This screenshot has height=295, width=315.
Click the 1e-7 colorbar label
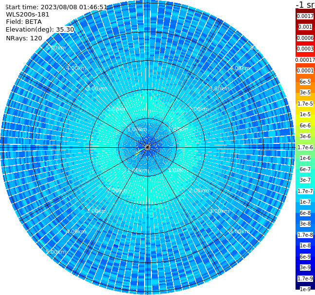(305, 202)
